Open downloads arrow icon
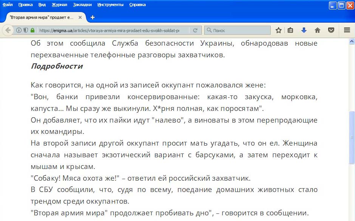The image size is (355, 221). click(x=304, y=30)
